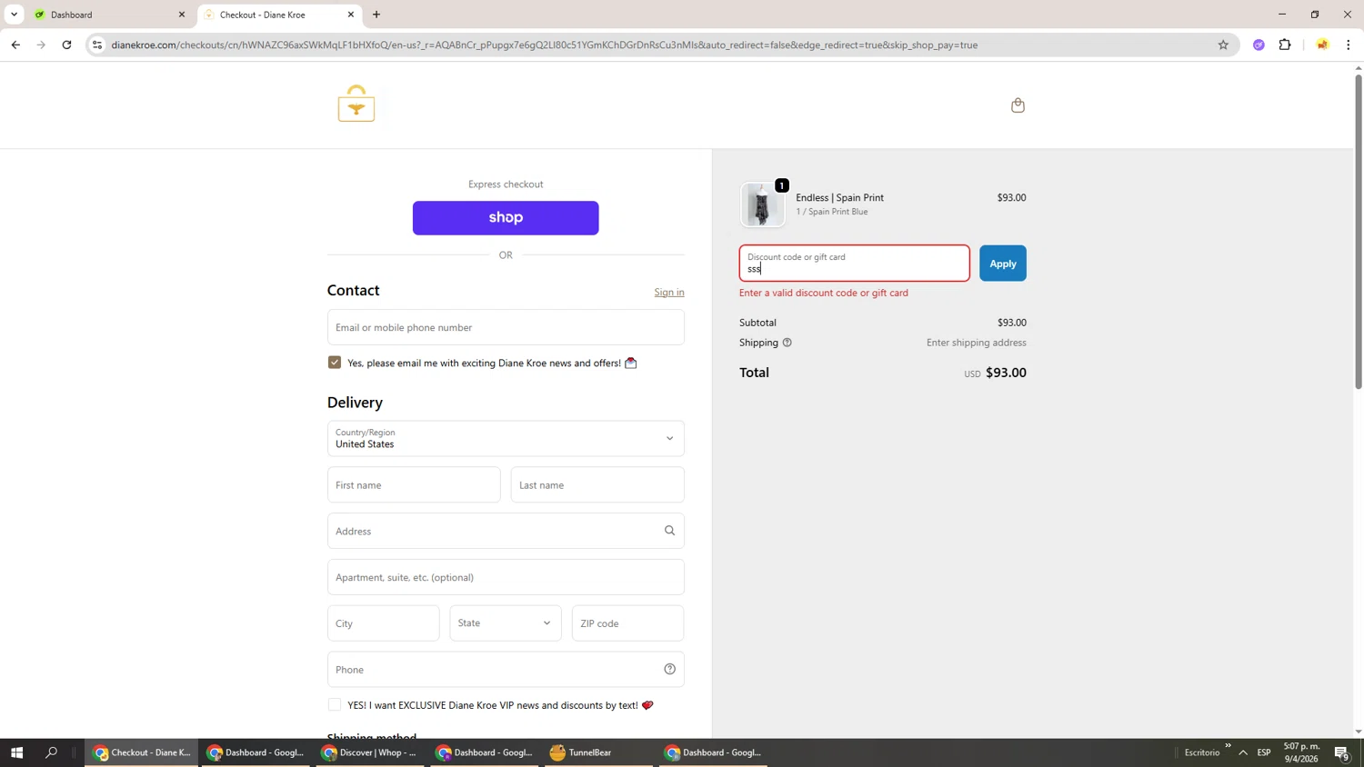The image size is (1364, 767).
Task: View site information icon in address bar
Action: coord(97,45)
